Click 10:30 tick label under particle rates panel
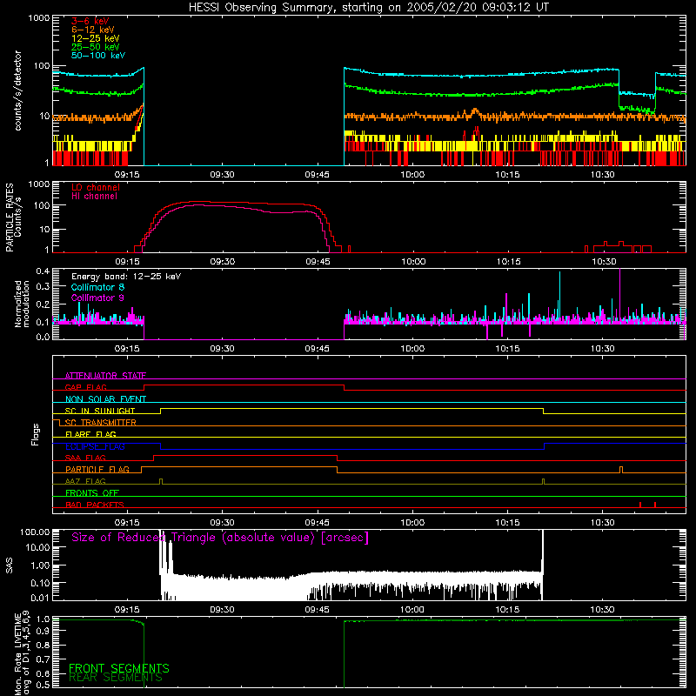 603,262
